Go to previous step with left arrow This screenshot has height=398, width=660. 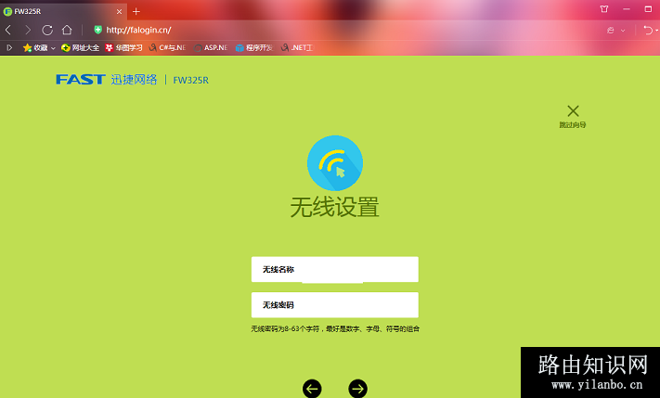tap(312, 389)
